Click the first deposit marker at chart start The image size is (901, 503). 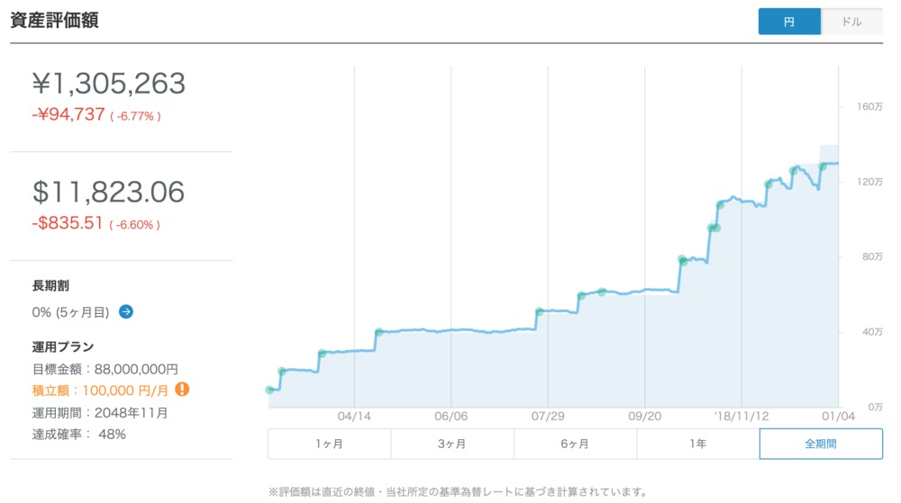[x=269, y=390]
